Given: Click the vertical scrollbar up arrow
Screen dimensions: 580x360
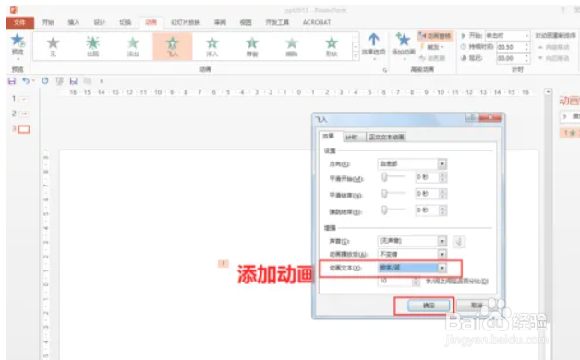Looking at the screenshot, I should tap(548, 91).
